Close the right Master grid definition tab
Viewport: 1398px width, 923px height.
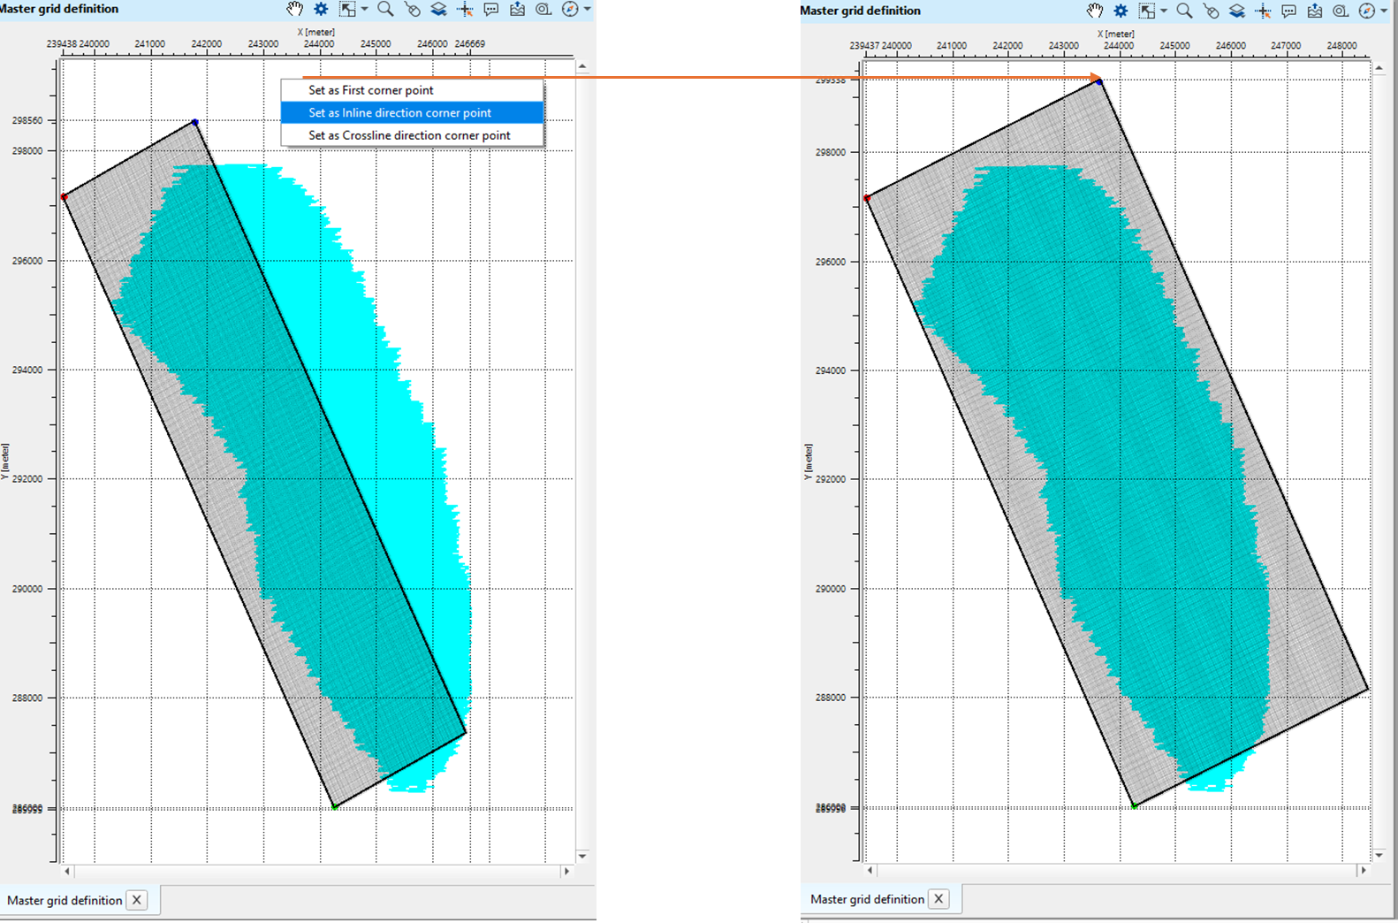[x=938, y=899]
